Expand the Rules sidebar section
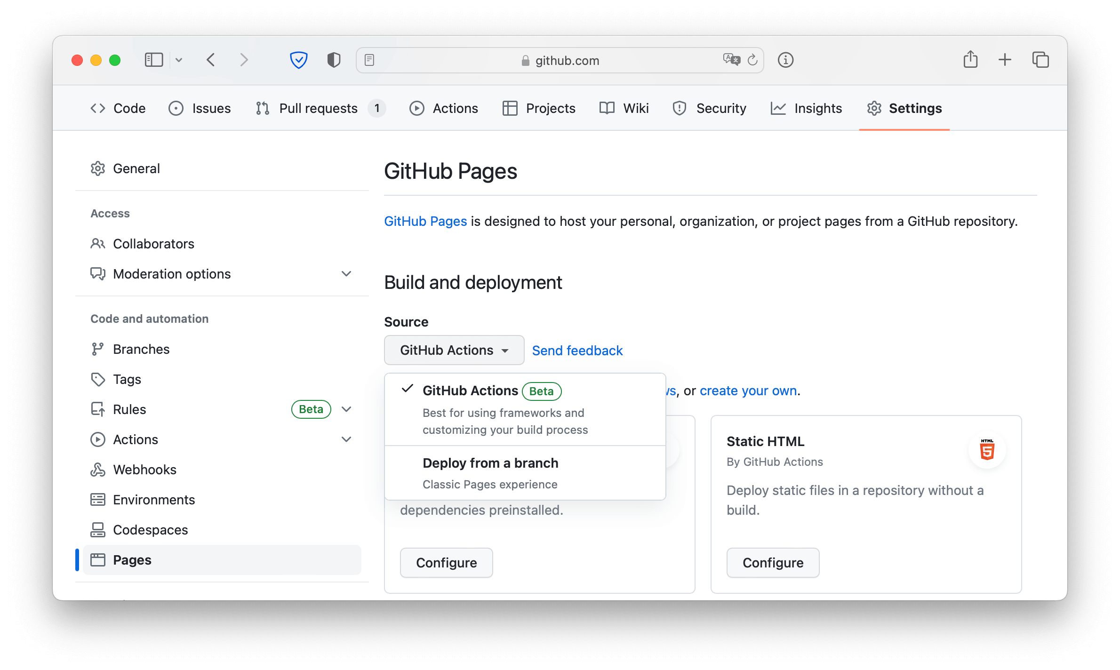1120x670 pixels. point(346,409)
